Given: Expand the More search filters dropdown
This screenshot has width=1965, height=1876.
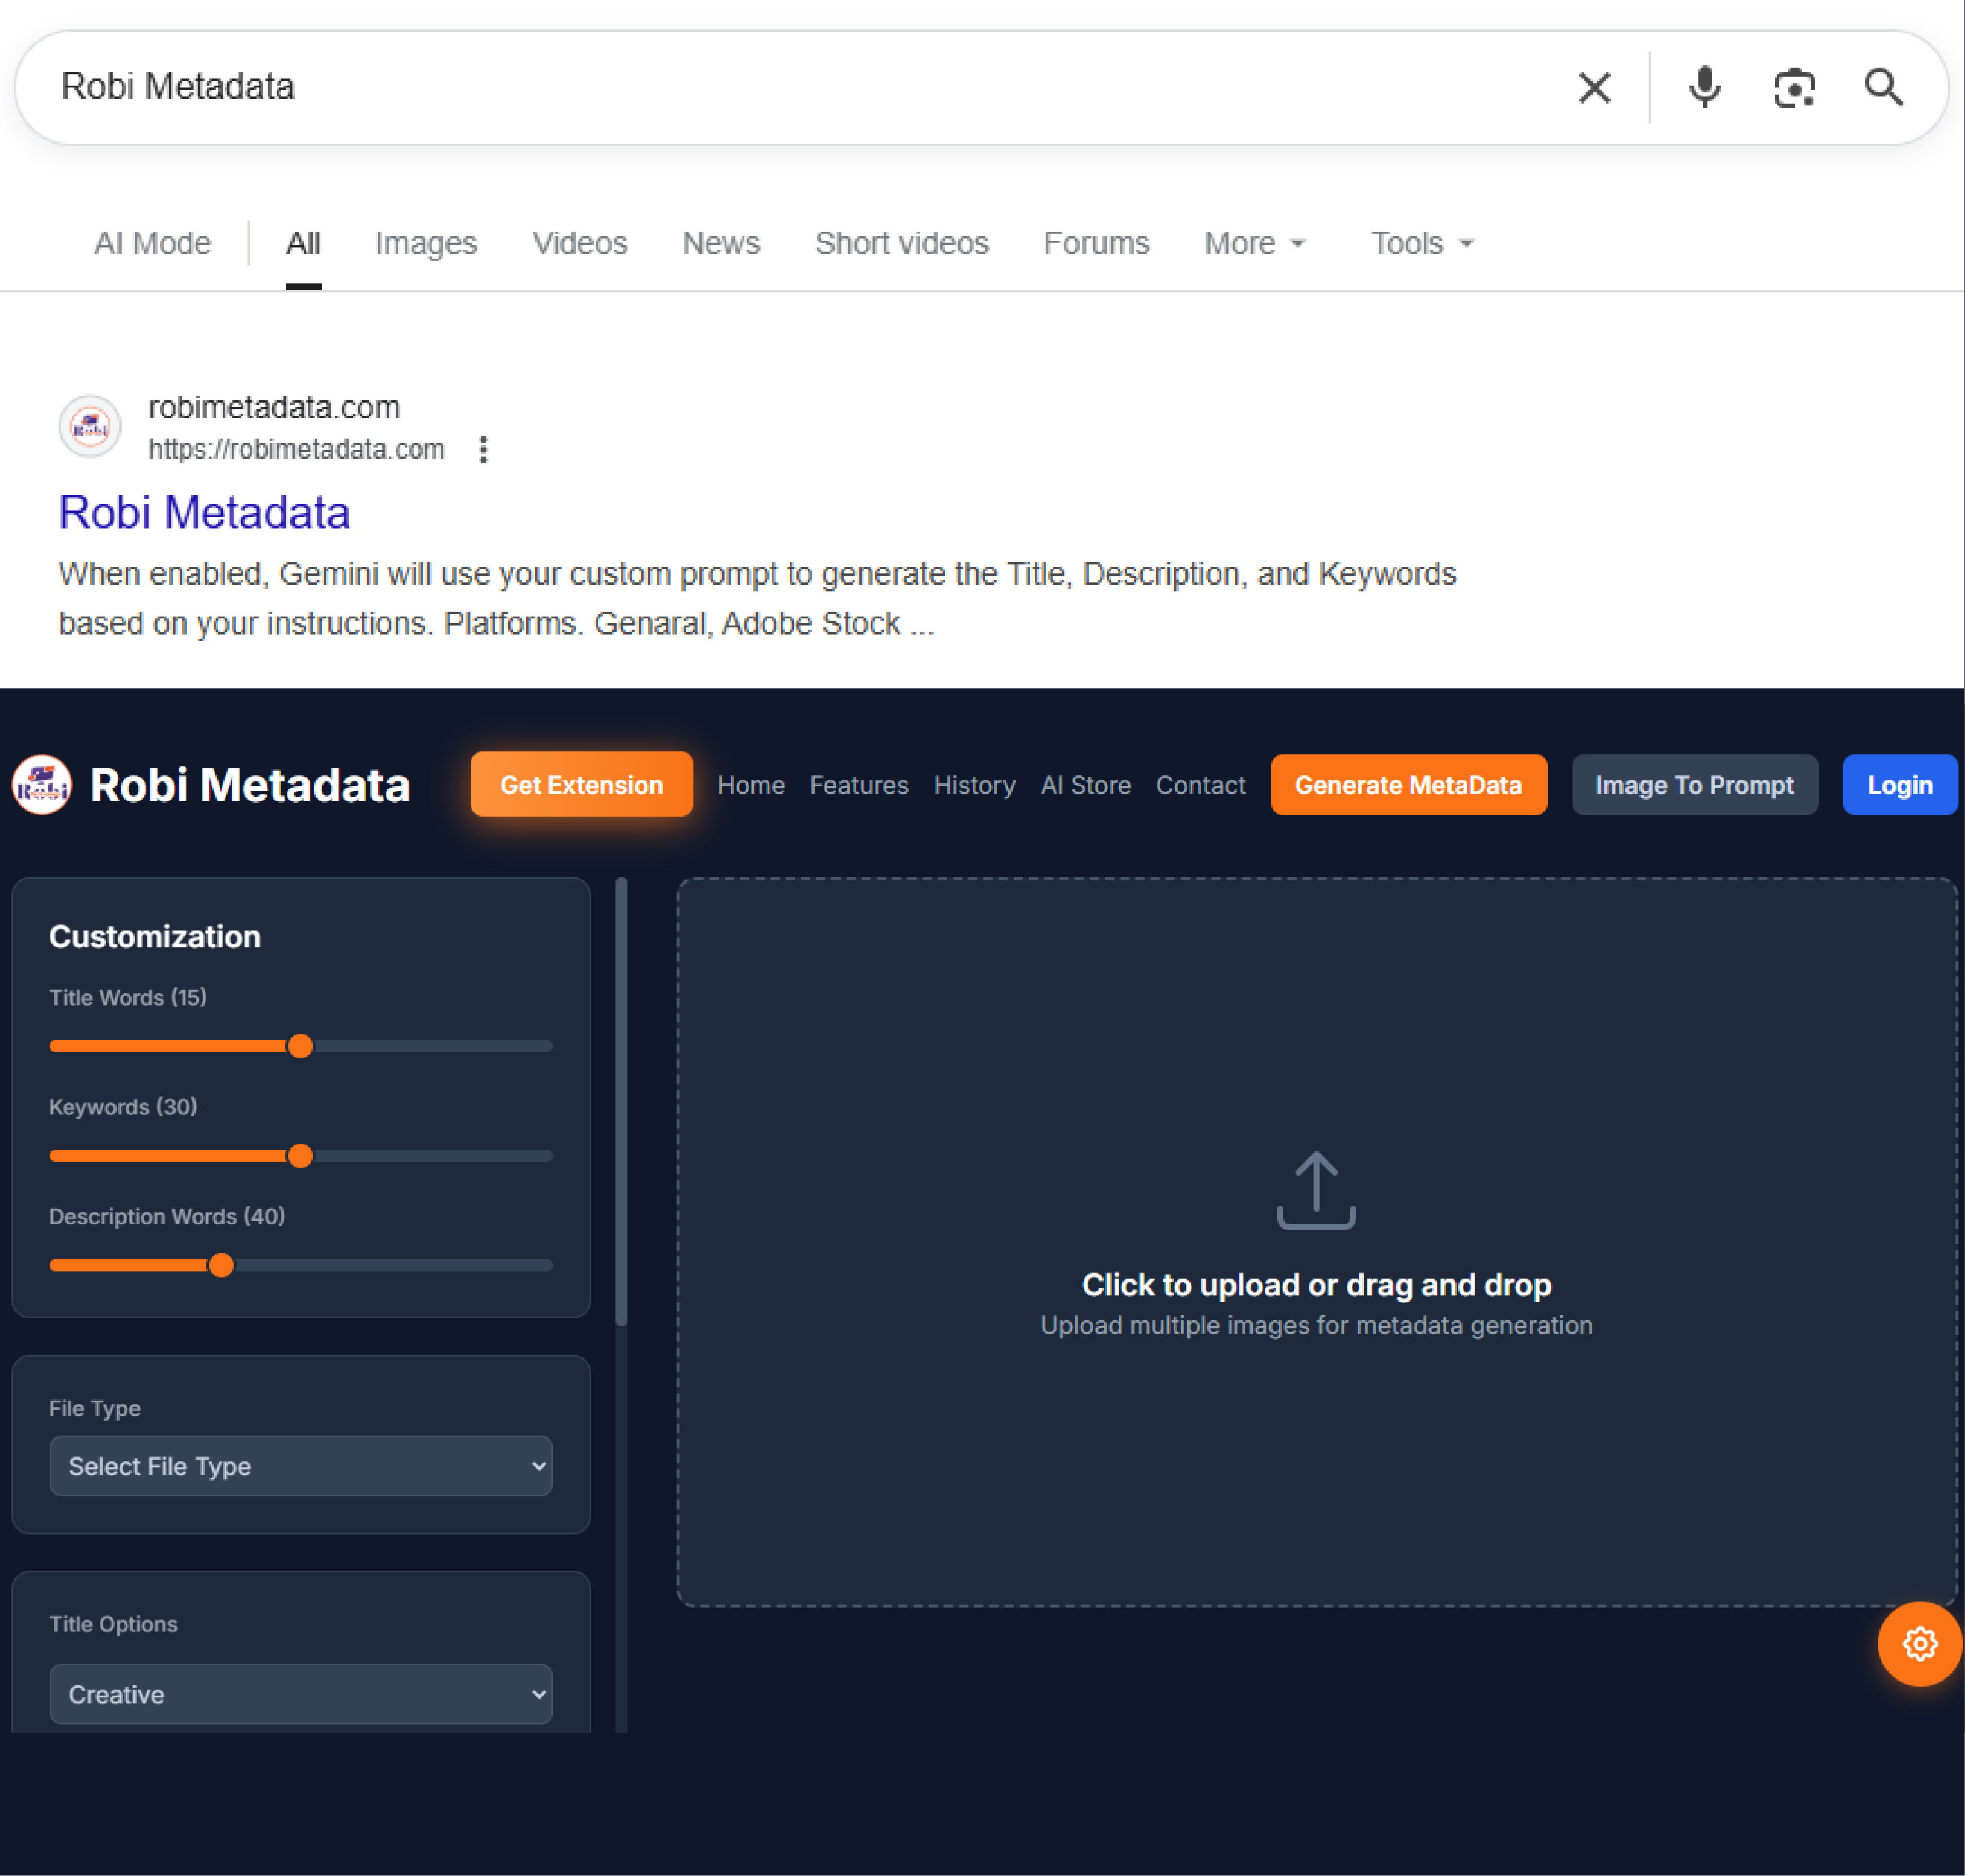Looking at the screenshot, I should click(1254, 243).
